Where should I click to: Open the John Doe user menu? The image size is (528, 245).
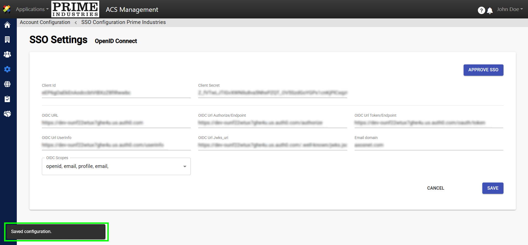[x=510, y=9]
